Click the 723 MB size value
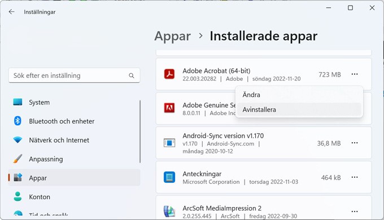This screenshot has width=384, height=220. [x=330, y=74]
